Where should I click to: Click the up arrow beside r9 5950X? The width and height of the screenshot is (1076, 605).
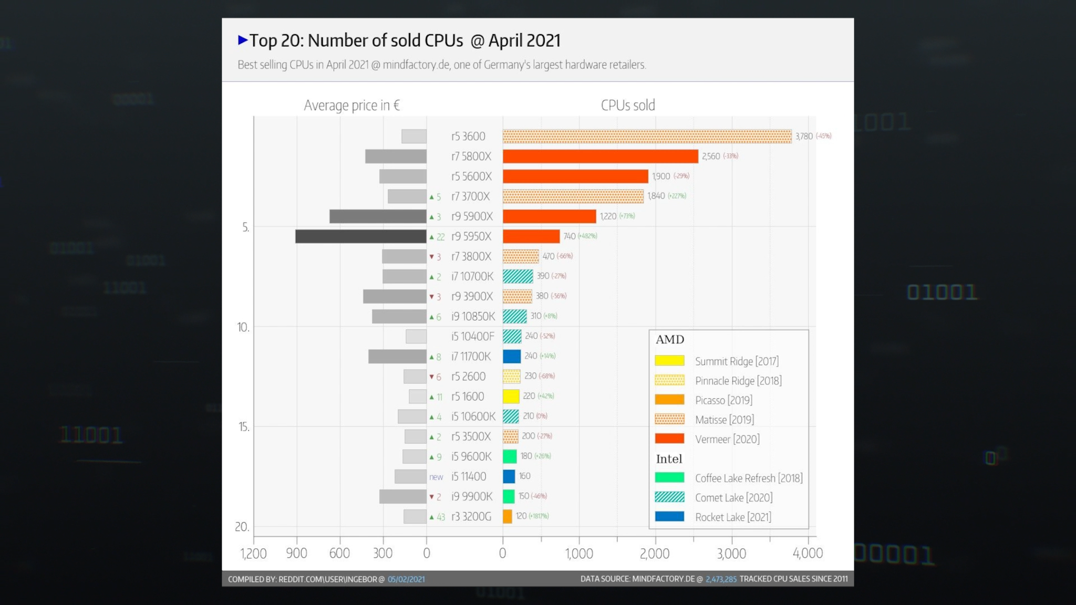(x=432, y=237)
